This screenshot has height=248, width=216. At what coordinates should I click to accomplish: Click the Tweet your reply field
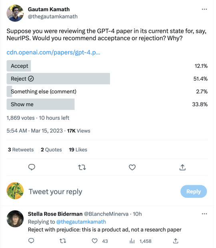(x=55, y=192)
